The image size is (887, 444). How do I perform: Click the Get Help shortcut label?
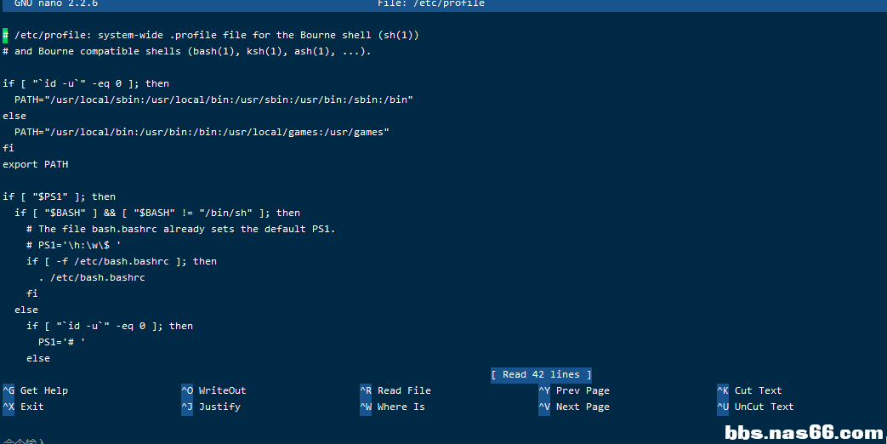coord(43,390)
